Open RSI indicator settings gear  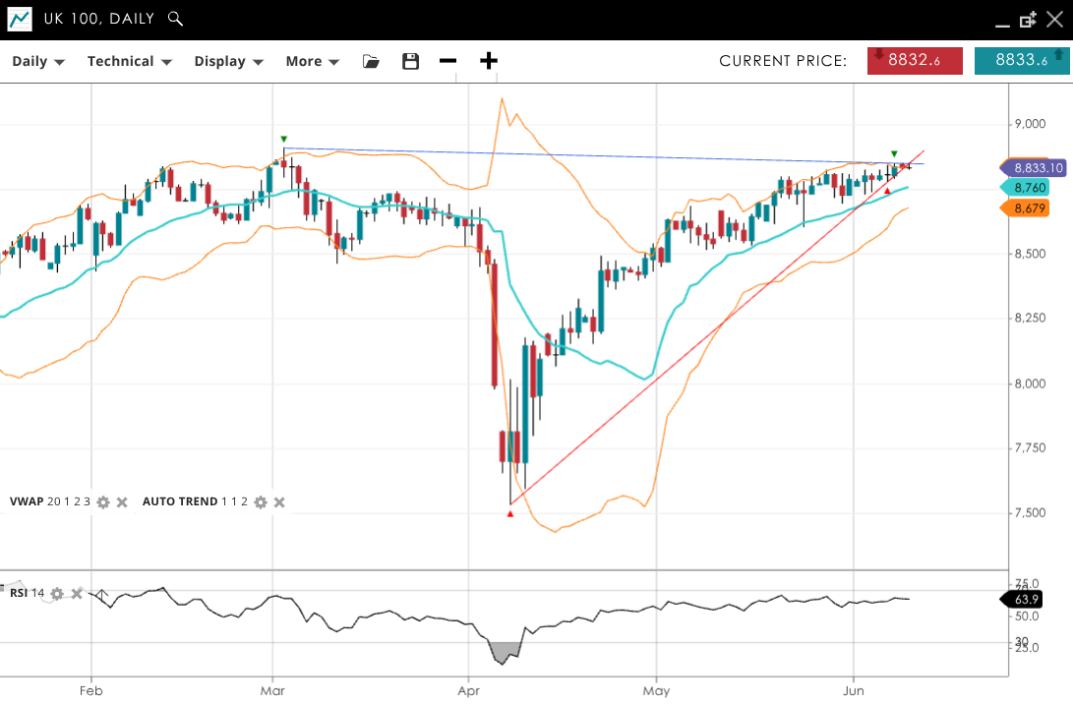click(58, 594)
